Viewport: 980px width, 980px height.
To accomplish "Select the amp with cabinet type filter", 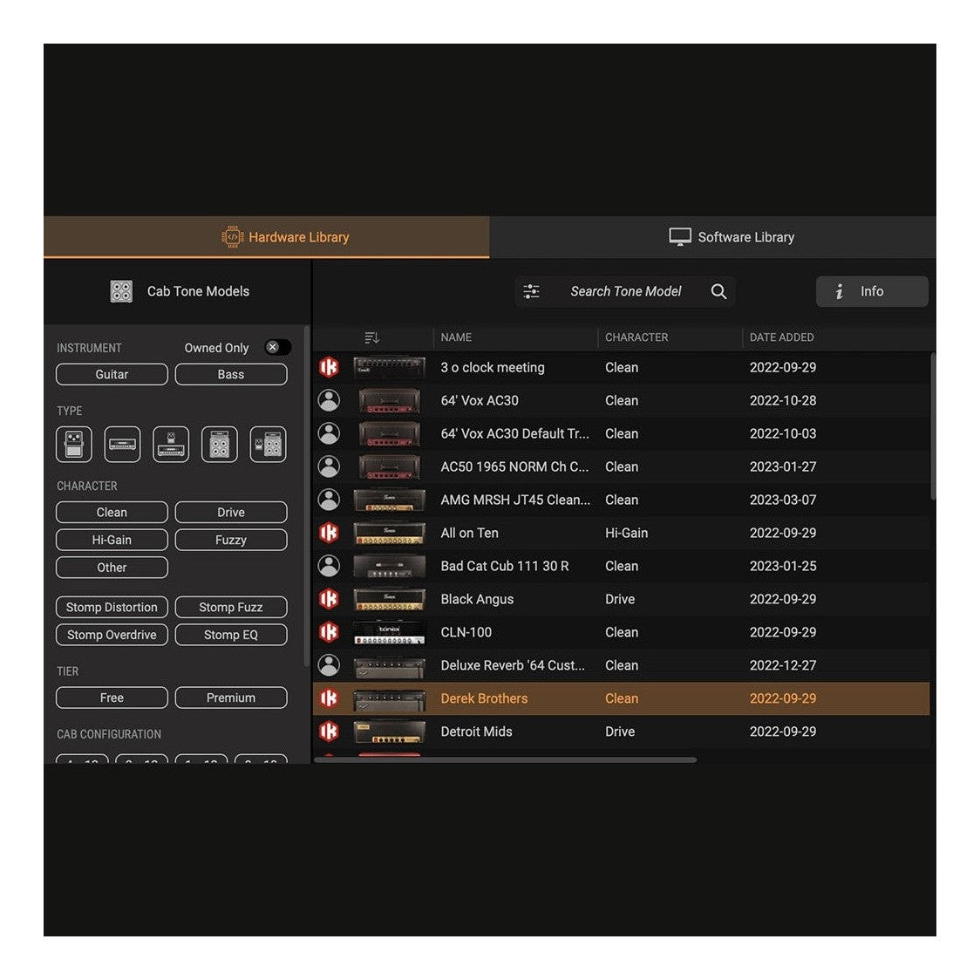I will click(x=220, y=445).
